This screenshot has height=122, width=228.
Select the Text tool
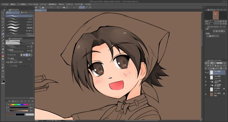[x=3, y=71]
